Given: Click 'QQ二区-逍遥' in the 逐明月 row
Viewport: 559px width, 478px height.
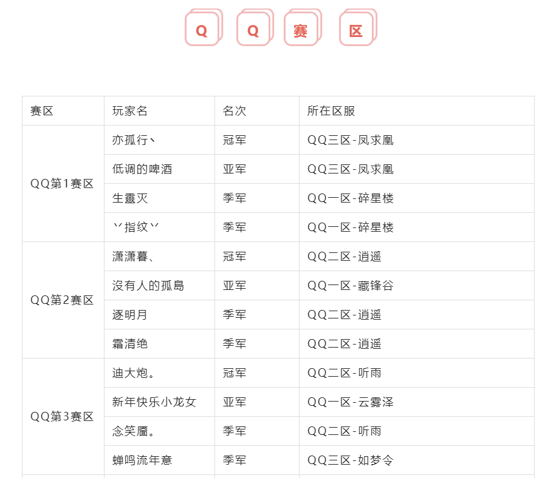Looking at the screenshot, I should coord(345,315).
